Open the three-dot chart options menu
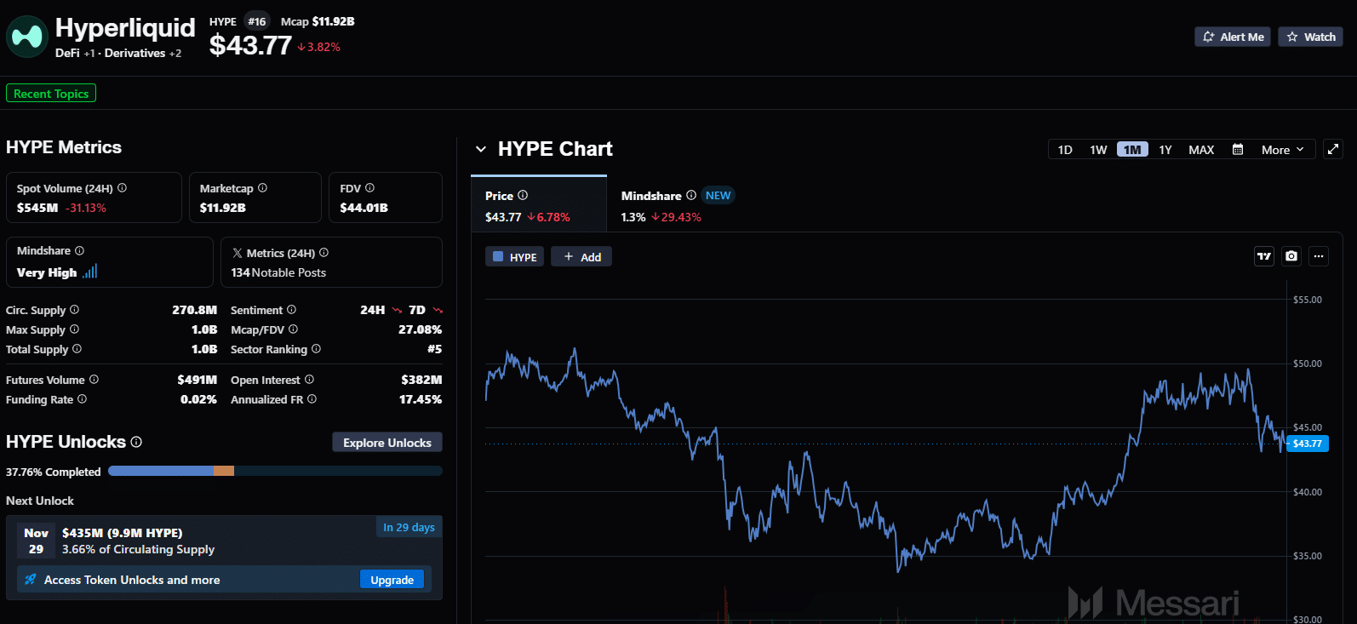 [x=1319, y=256]
